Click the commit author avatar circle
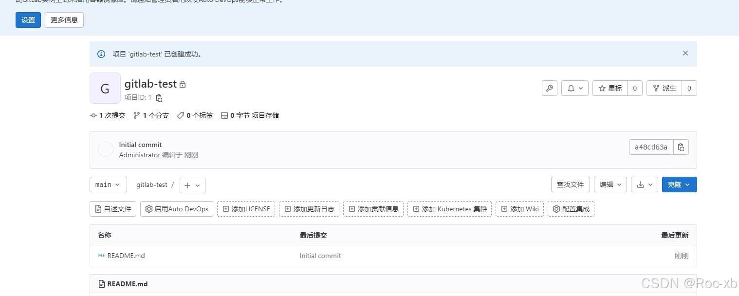This screenshot has width=739, height=296. 106,149
